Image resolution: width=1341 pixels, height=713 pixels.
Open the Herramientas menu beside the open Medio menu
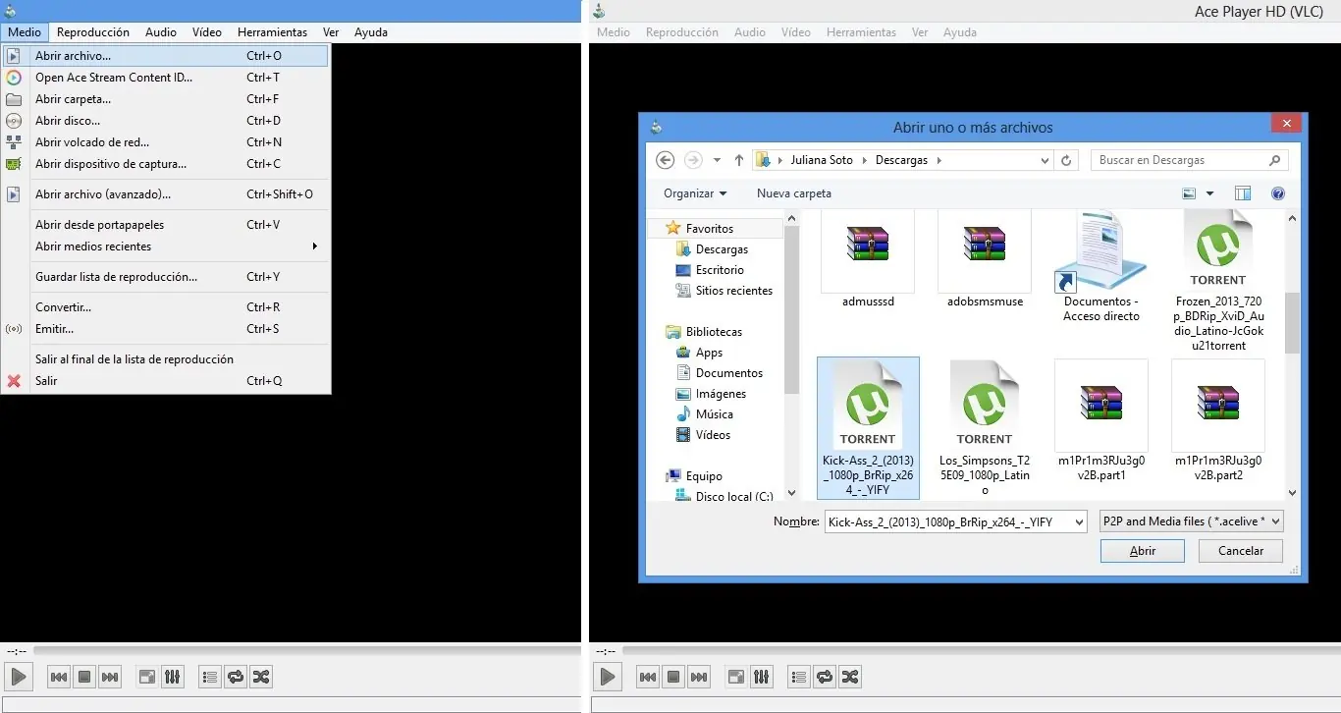(272, 32)
